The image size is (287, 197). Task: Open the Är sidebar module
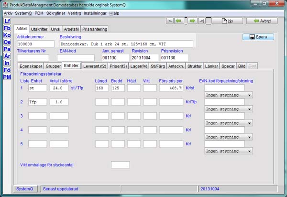click(x=7, y=56)
